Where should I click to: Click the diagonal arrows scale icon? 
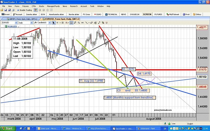[x=99, y=23]
